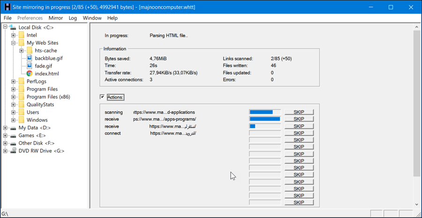The image size is (422, 218).
Task: Click the Local Disk C: drive icon
Action: pos(13,27)
